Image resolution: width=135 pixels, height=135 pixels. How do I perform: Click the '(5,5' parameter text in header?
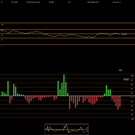69,2
